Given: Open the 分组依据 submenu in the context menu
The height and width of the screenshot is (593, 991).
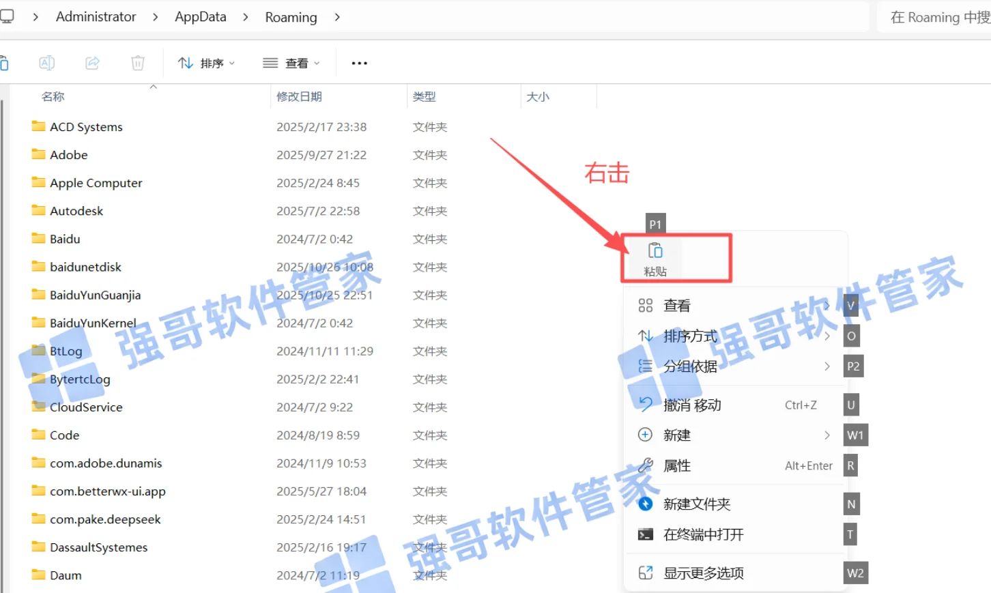Looking at the screenshot, I should [x=734, y=366].
